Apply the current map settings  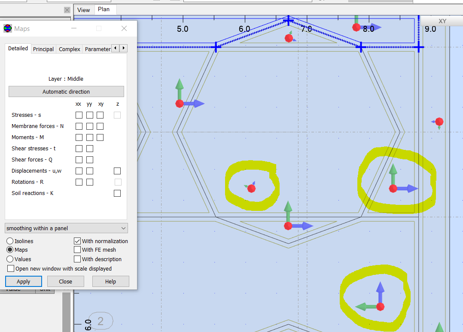pos(23,281)
